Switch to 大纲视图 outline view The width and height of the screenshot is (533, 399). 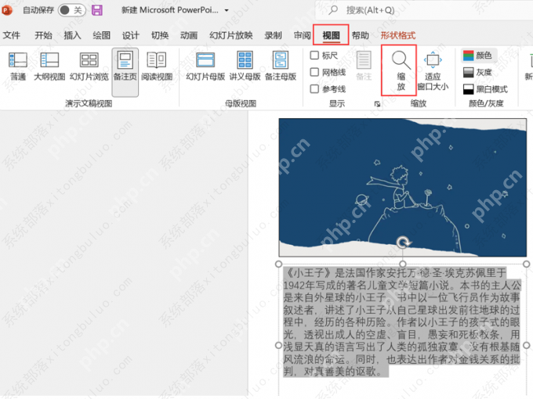point(49,66)
